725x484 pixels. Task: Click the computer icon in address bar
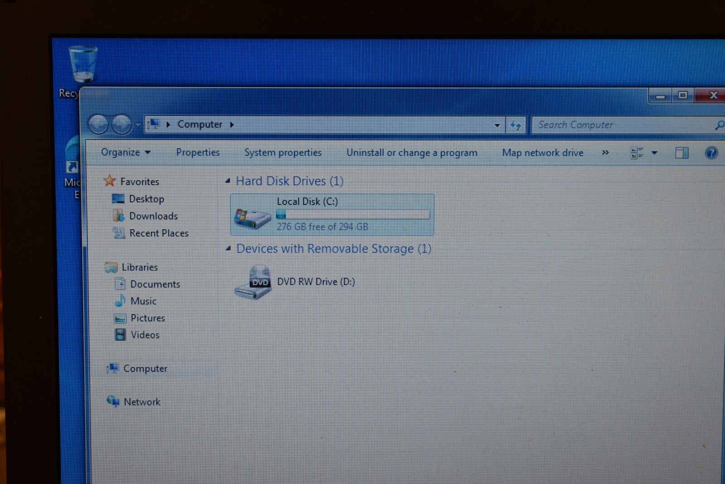[154, 124]
